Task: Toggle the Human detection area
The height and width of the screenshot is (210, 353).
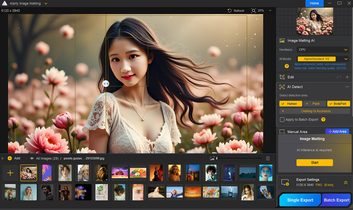Action: tap(291, 104)
